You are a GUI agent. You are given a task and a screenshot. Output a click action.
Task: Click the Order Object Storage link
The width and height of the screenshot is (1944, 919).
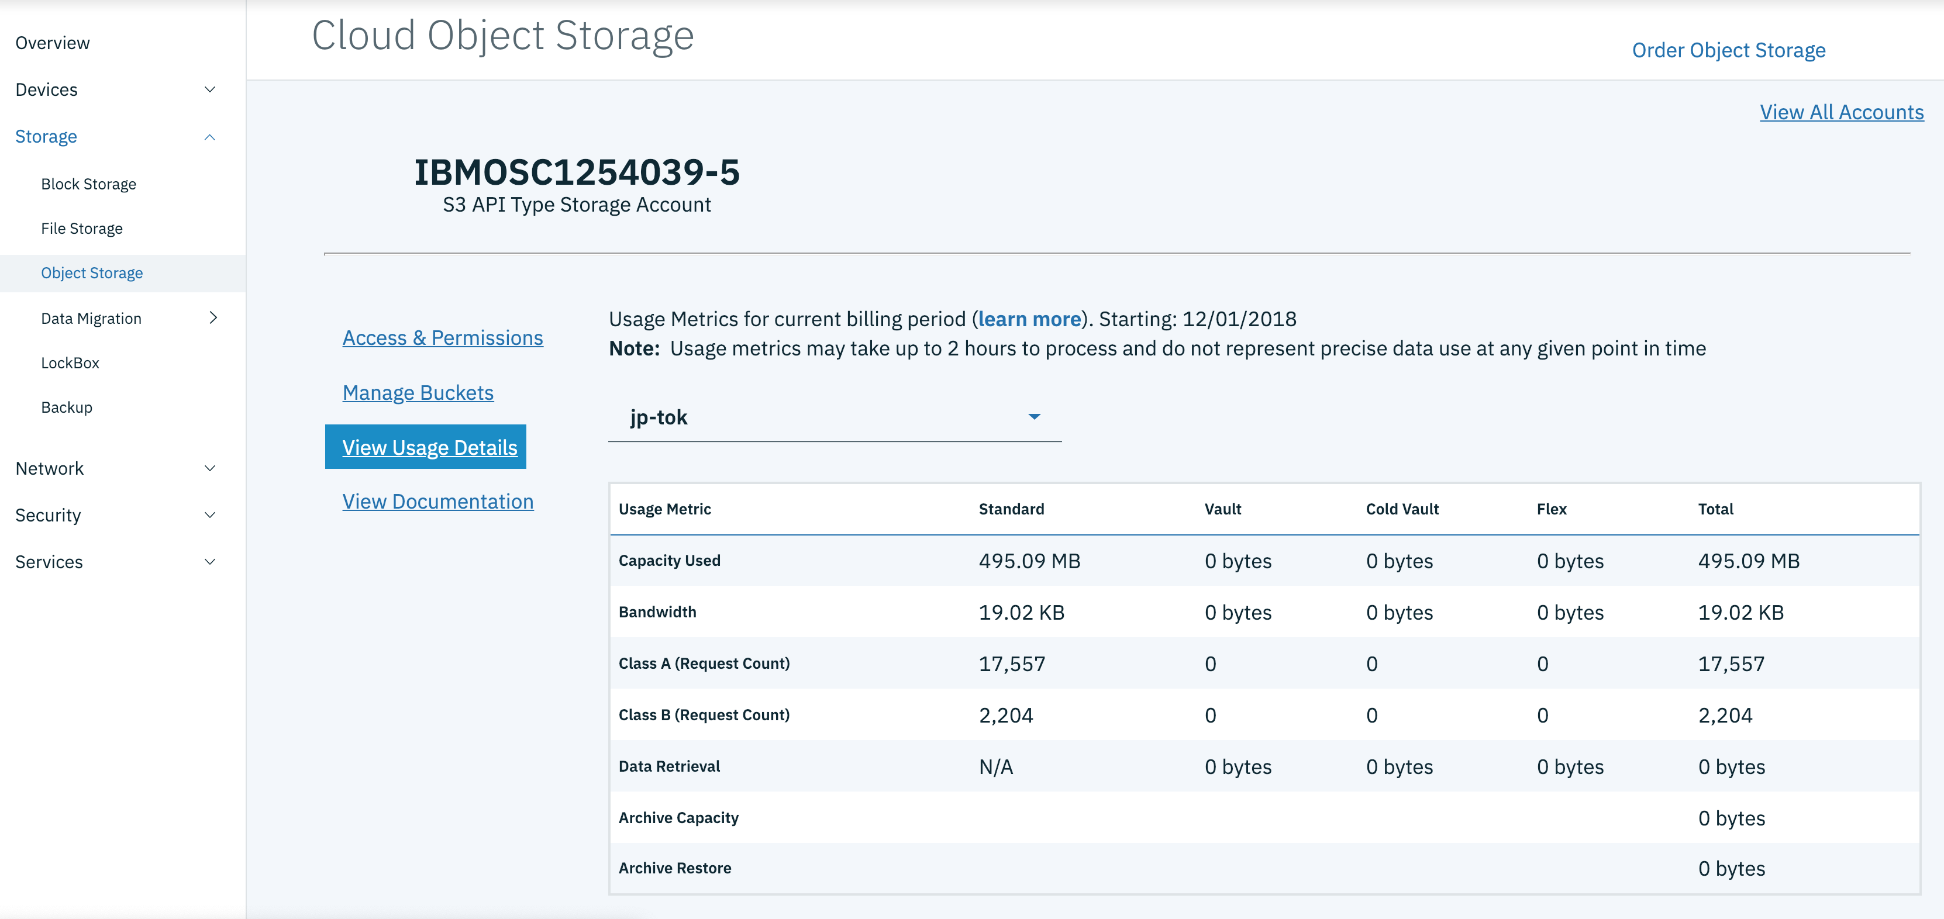tap(1729, 50)
